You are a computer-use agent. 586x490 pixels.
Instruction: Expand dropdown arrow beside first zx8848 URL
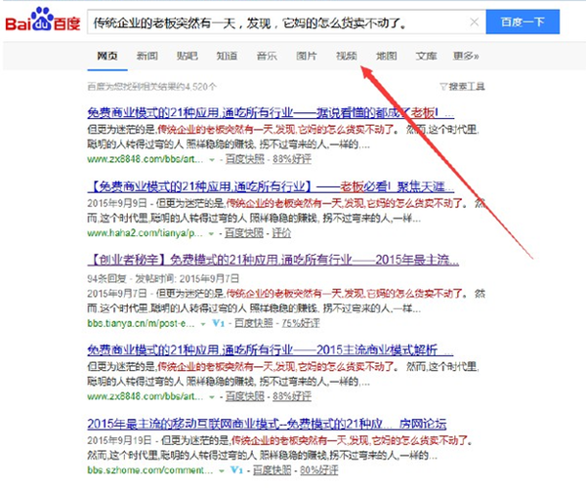(212, 160)
